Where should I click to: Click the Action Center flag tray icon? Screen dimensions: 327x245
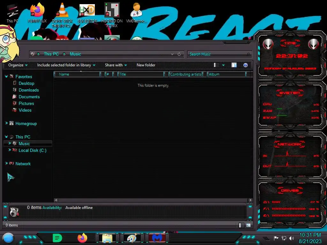(276, 238)
